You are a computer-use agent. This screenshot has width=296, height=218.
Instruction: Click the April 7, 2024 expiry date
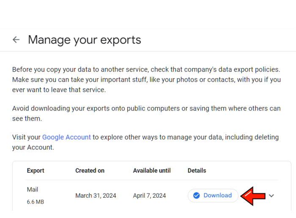(x=149, y=196)
